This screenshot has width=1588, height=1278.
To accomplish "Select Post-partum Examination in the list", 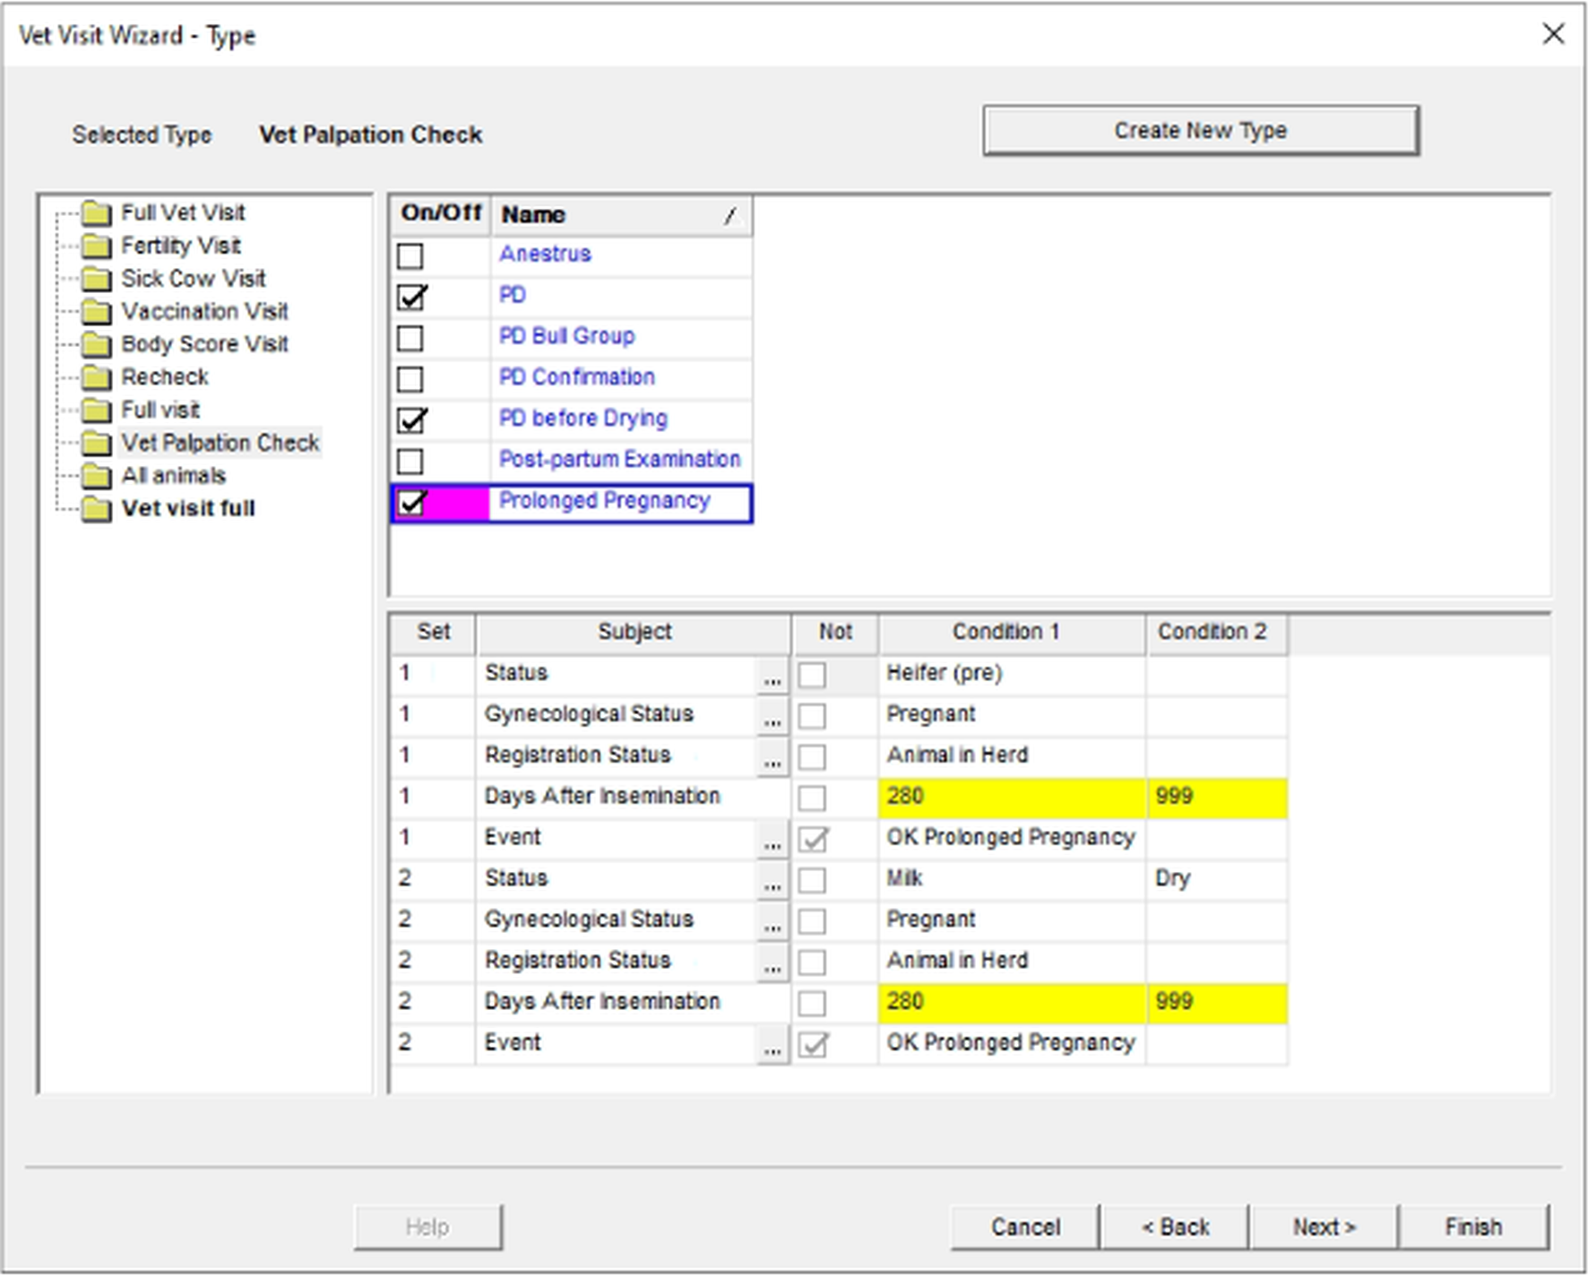I will pos(619,460).
